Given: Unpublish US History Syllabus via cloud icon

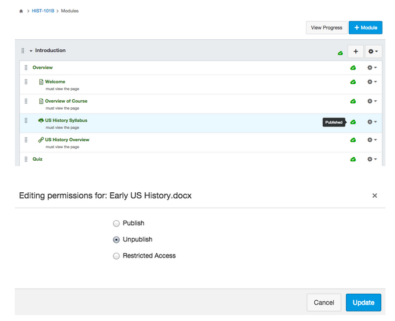Looking at the screenshot, I should 353,122.
